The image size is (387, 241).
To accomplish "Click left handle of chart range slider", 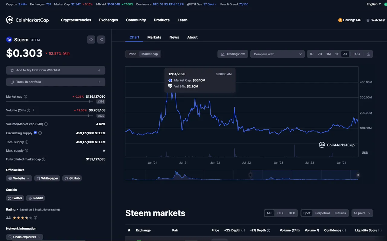I will pos(250,175).
